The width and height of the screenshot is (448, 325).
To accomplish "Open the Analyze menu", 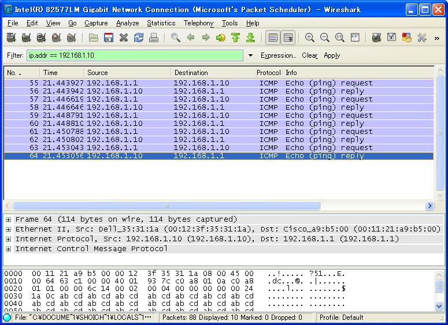I will coord(127,23).
